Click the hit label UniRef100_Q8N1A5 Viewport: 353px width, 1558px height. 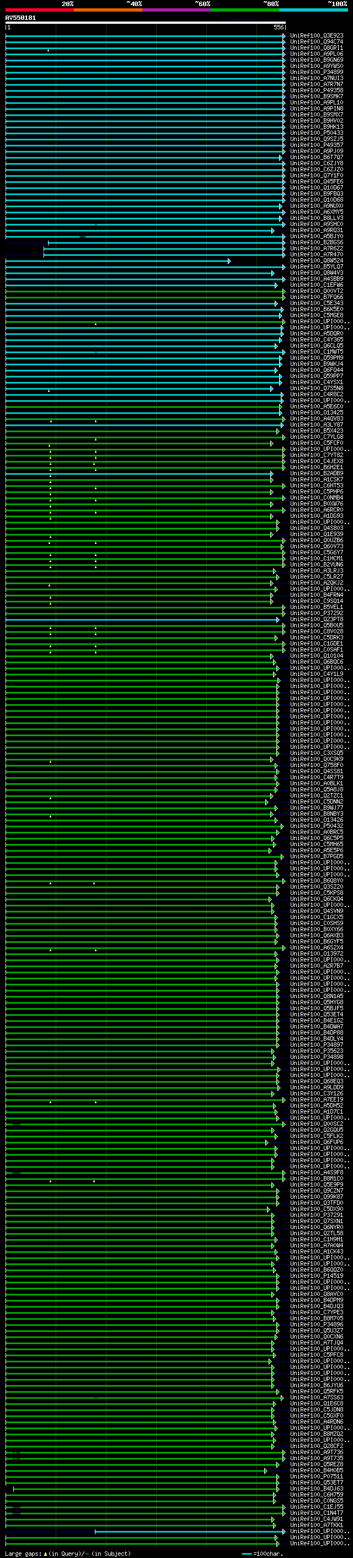pyautogui.click(x=317, y=996)
